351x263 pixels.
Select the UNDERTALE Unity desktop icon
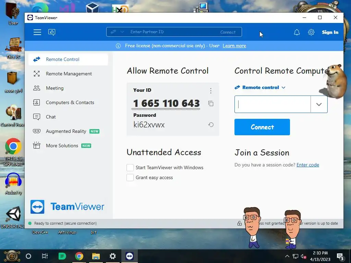tap(13, 217)
